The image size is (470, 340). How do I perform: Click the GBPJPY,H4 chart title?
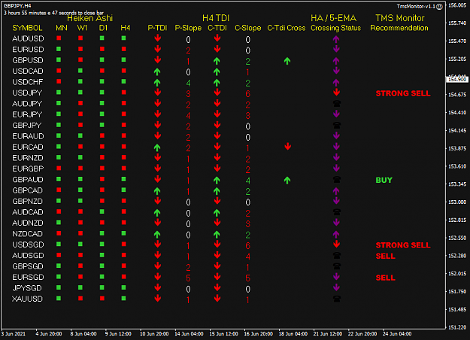click(17, 6)
